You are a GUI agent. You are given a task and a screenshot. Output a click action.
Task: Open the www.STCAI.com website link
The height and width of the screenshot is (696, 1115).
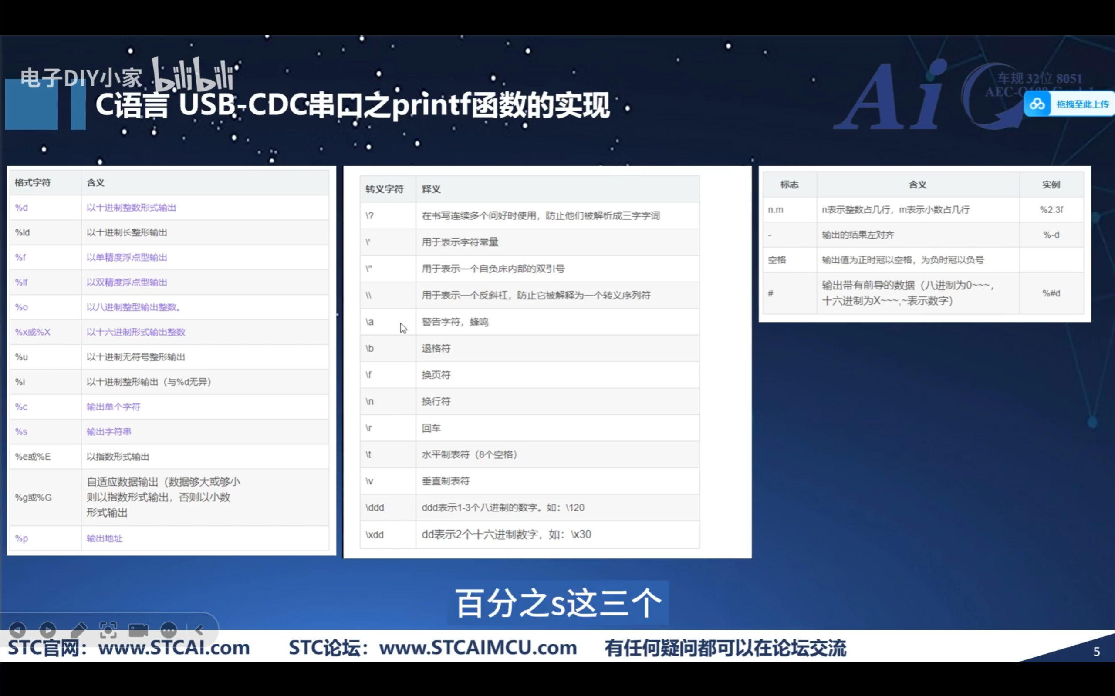tap(174, 647)
